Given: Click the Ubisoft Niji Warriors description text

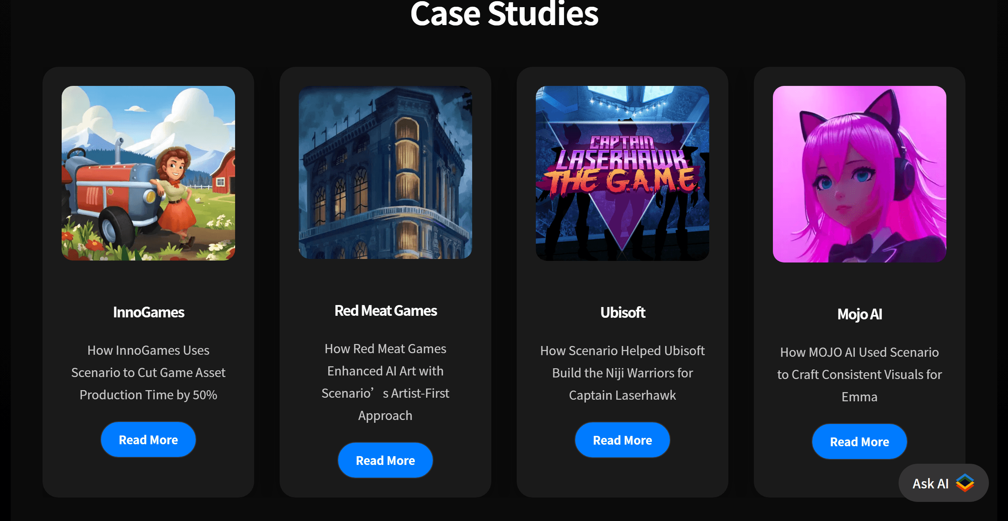Looking at the screenshot, I should [622, 373].
